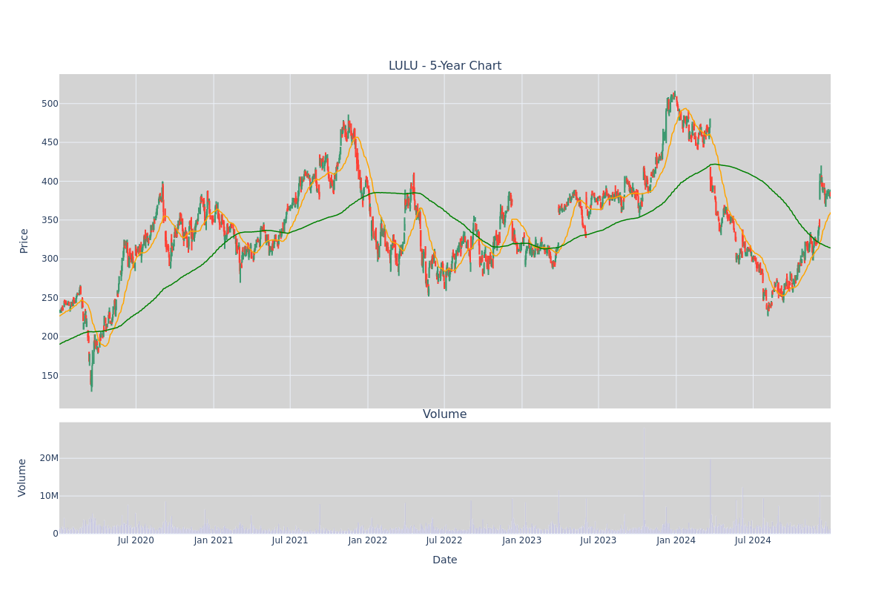Select the 300 price tick label

[49, 259]
